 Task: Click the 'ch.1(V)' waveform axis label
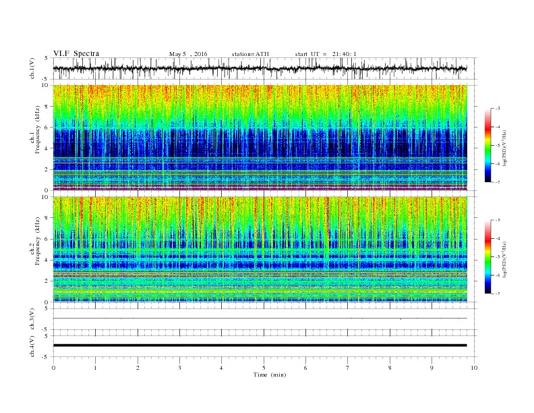(x=32, y=68)
